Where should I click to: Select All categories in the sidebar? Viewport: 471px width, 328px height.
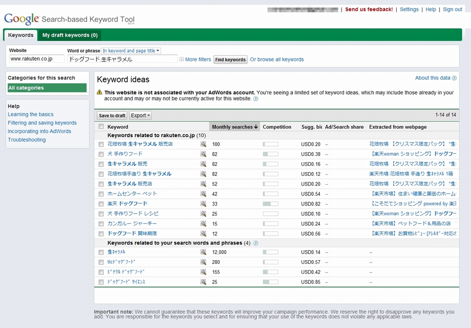click(47, 88)
